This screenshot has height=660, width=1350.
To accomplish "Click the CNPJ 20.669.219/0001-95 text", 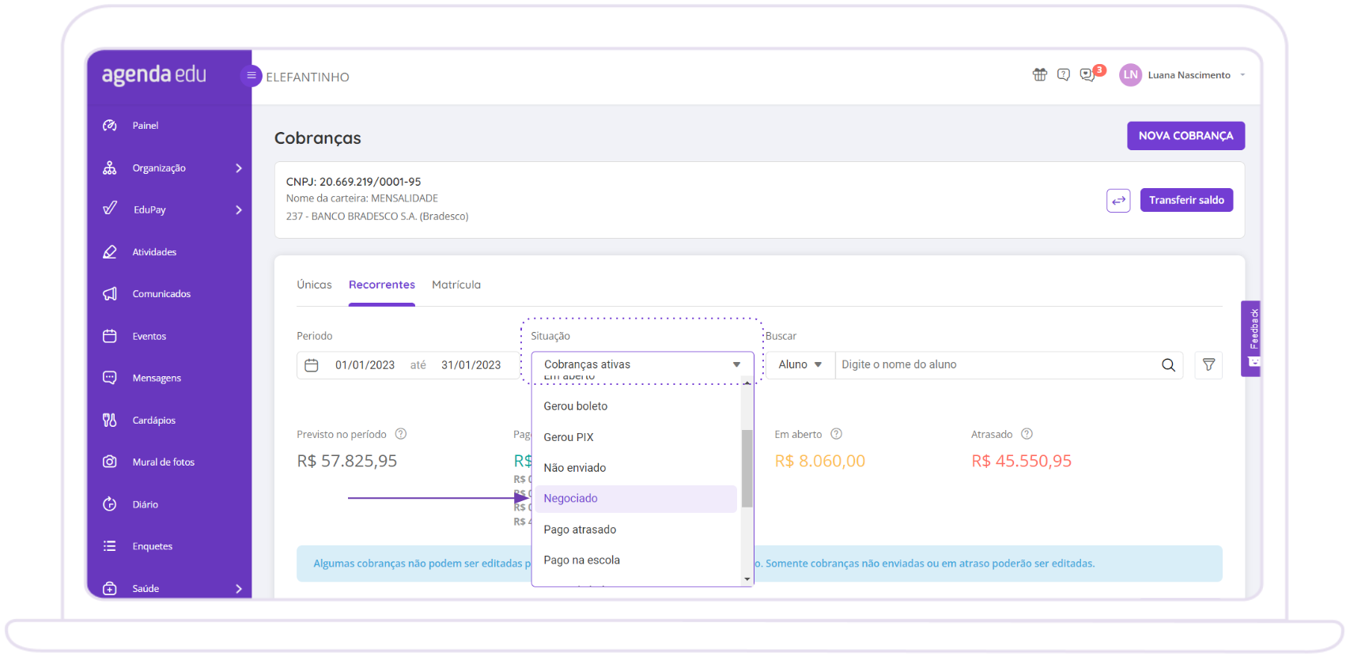I will click(x=354, y=182).
